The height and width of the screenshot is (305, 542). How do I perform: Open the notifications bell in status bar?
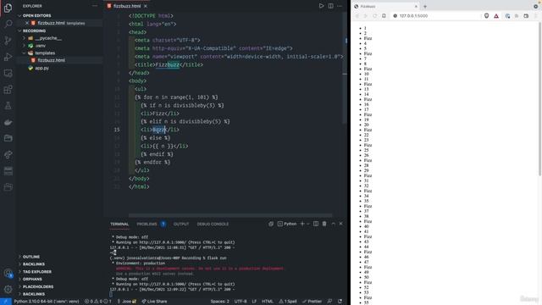pyautogui.click(x=340, y=302)
